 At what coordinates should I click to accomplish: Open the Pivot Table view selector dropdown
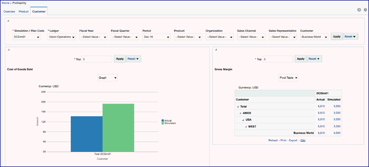[288, 78]
